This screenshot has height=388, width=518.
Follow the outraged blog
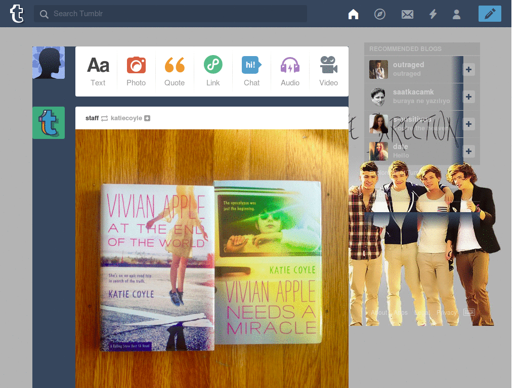(x=468, y=69)
